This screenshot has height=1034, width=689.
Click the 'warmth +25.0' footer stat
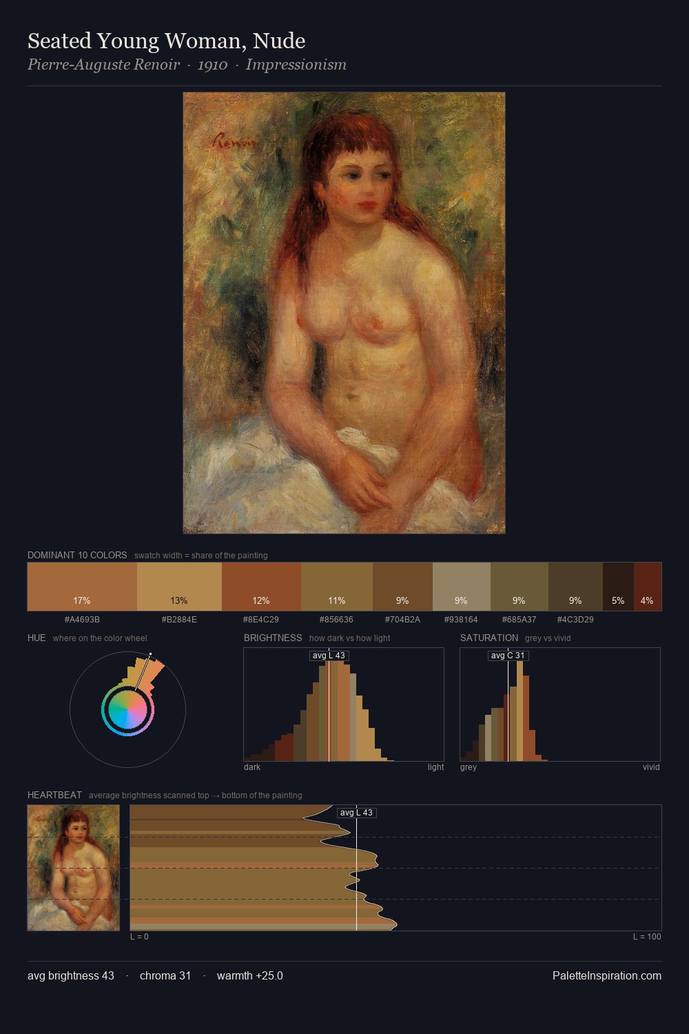point(250,975)
